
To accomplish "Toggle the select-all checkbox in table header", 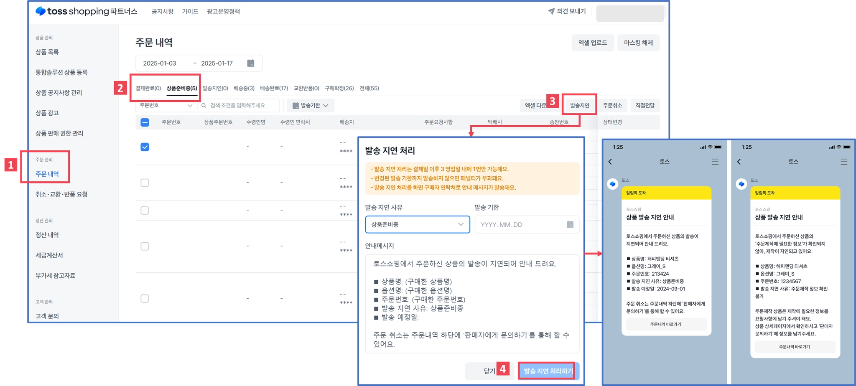I will [145, 122].
